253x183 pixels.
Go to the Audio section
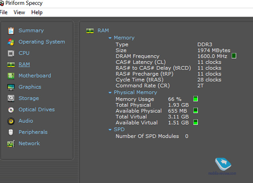pyautogui.click(x=26, y=121)
